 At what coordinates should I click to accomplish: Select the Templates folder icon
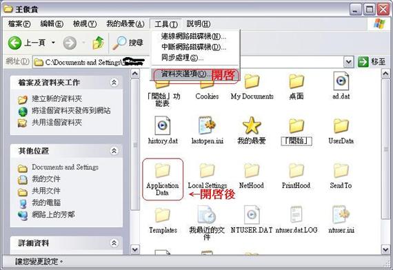163,215
